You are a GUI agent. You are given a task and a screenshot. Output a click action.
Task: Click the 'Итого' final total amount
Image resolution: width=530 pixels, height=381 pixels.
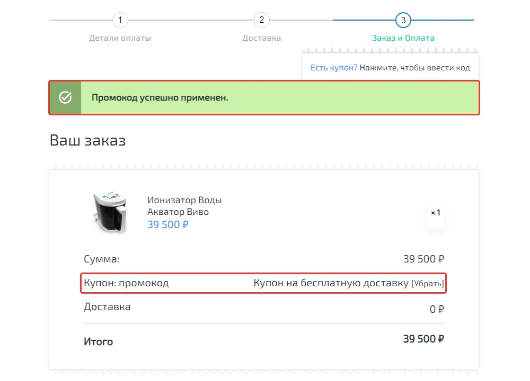tap(422, 339)
